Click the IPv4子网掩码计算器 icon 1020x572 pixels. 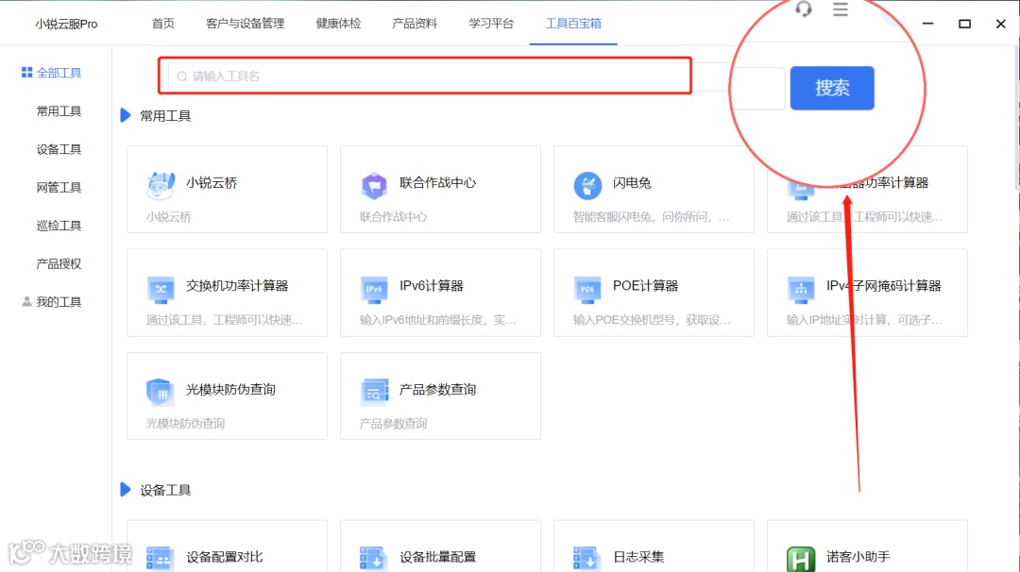click(801, 289)
